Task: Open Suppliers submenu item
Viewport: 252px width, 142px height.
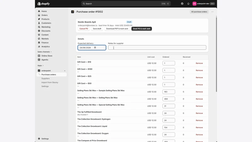Action: [x=45, y=78]
